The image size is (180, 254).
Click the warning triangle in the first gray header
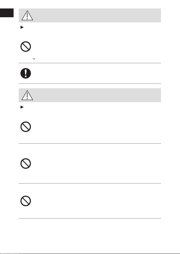(x=27, y=15)
